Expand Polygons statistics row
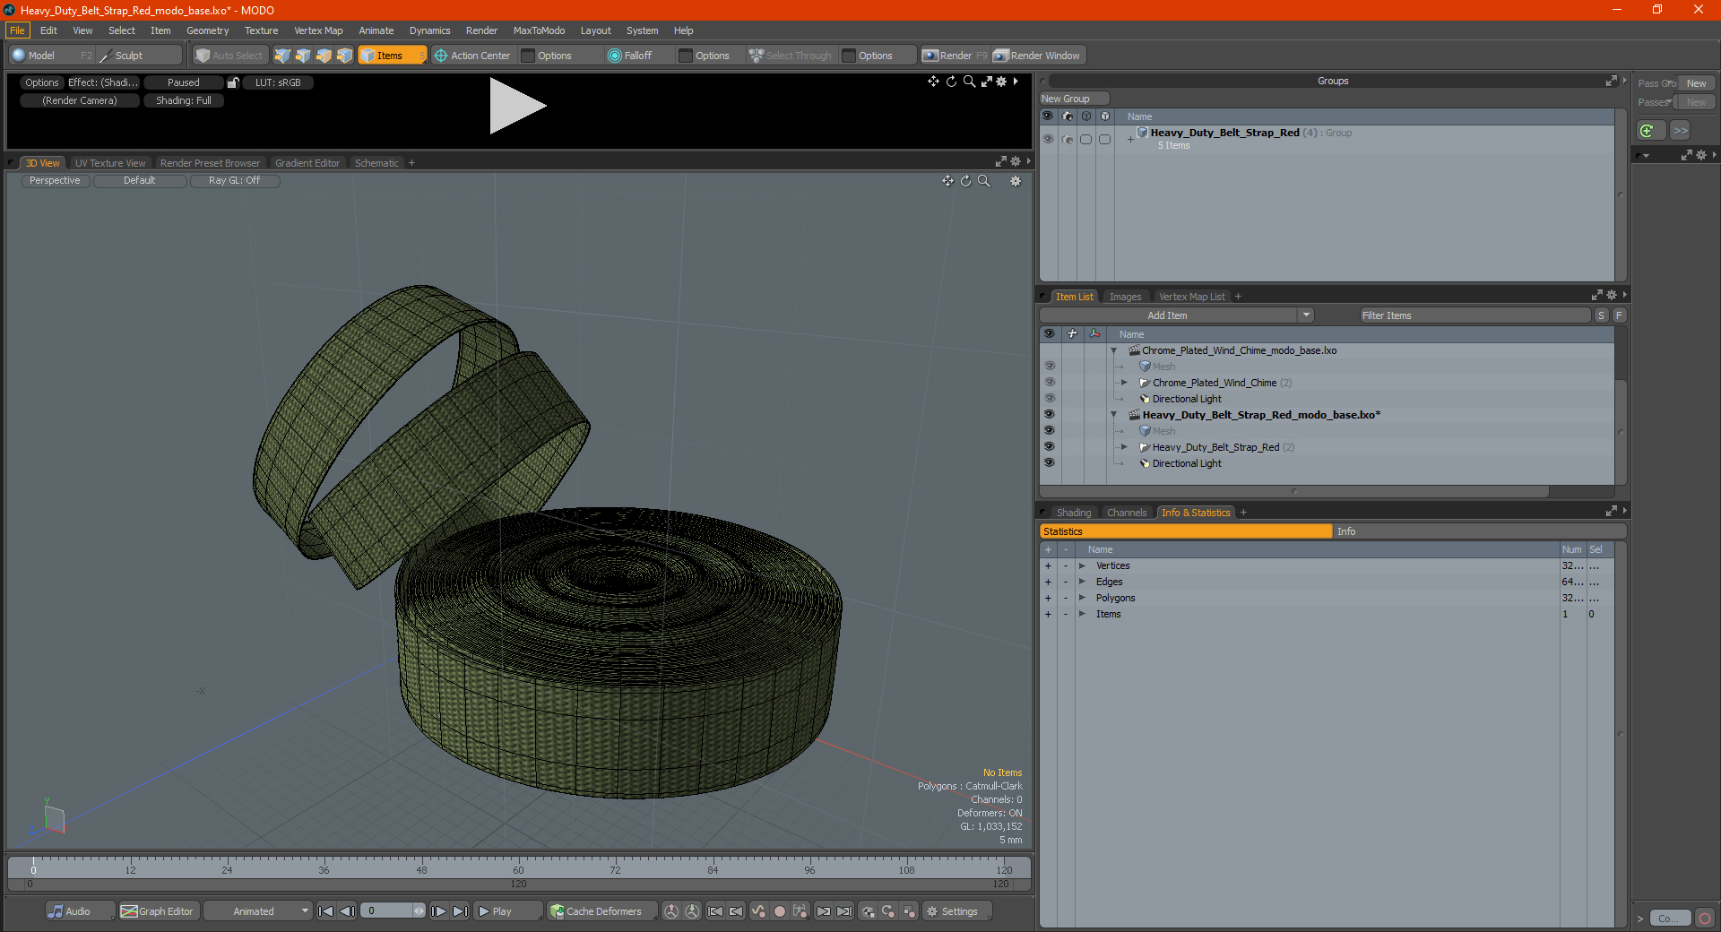This screenshot has width=1721, height=932. [1082, 599]
